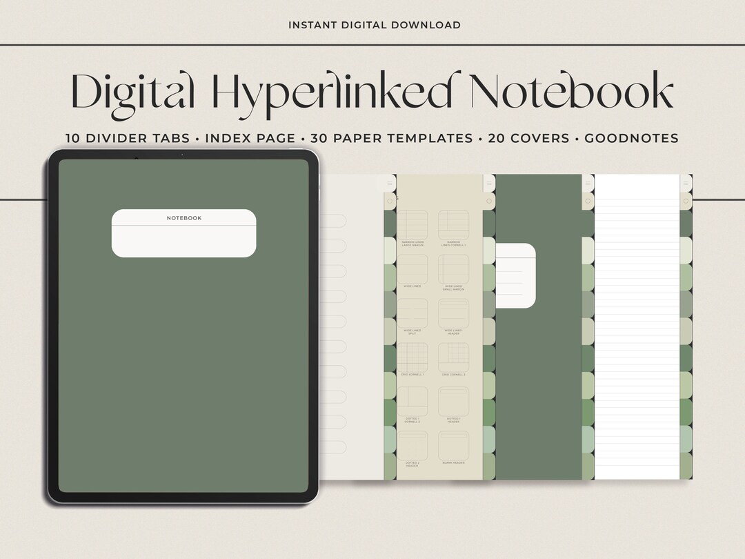Select the Narrow Lined Cornell 1 template
This screenshot has width=745, height=559.
(455, 224)
